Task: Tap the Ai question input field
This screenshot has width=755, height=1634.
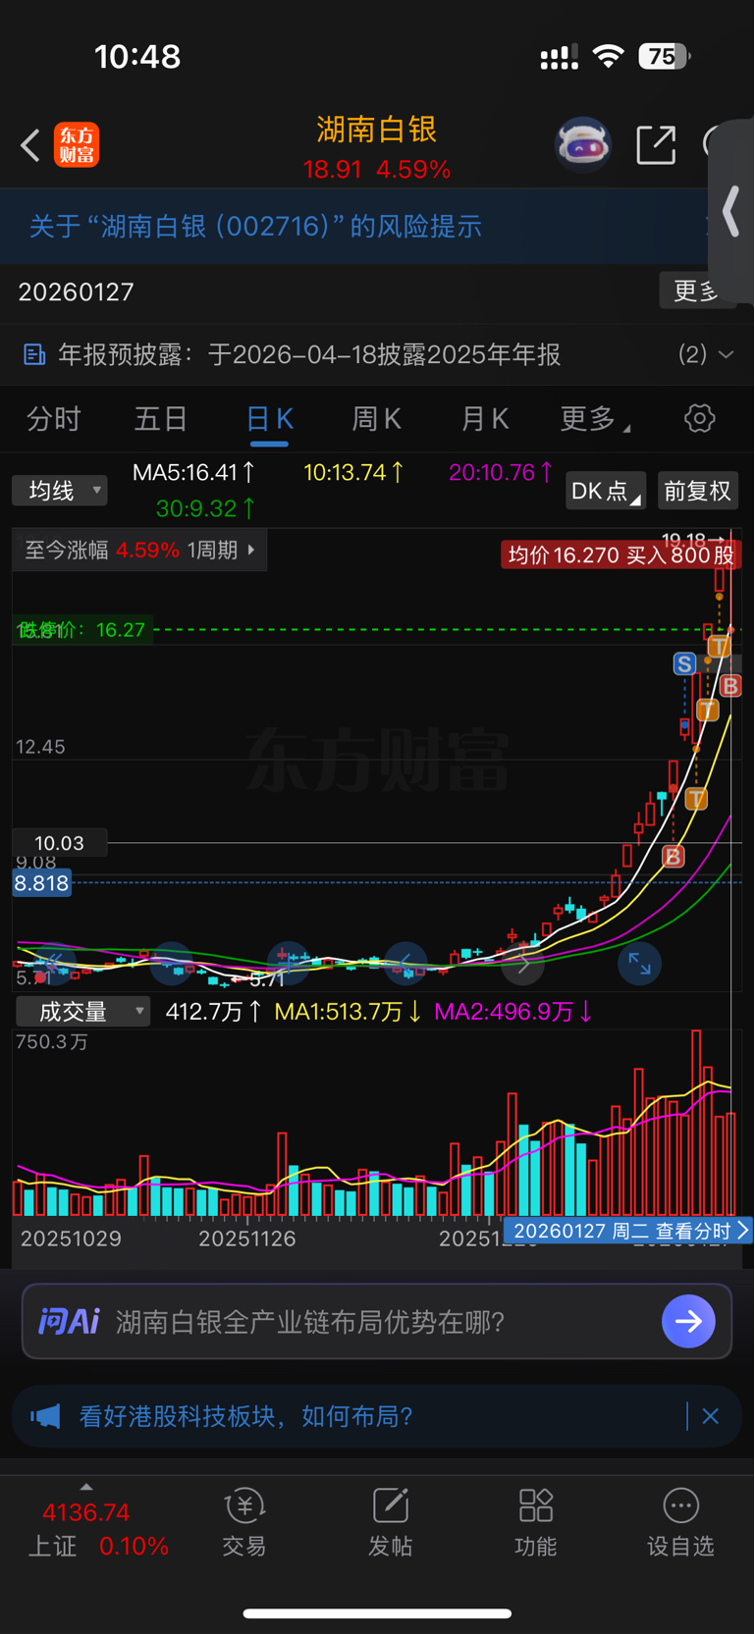Action: click(x=377, y=1321)
